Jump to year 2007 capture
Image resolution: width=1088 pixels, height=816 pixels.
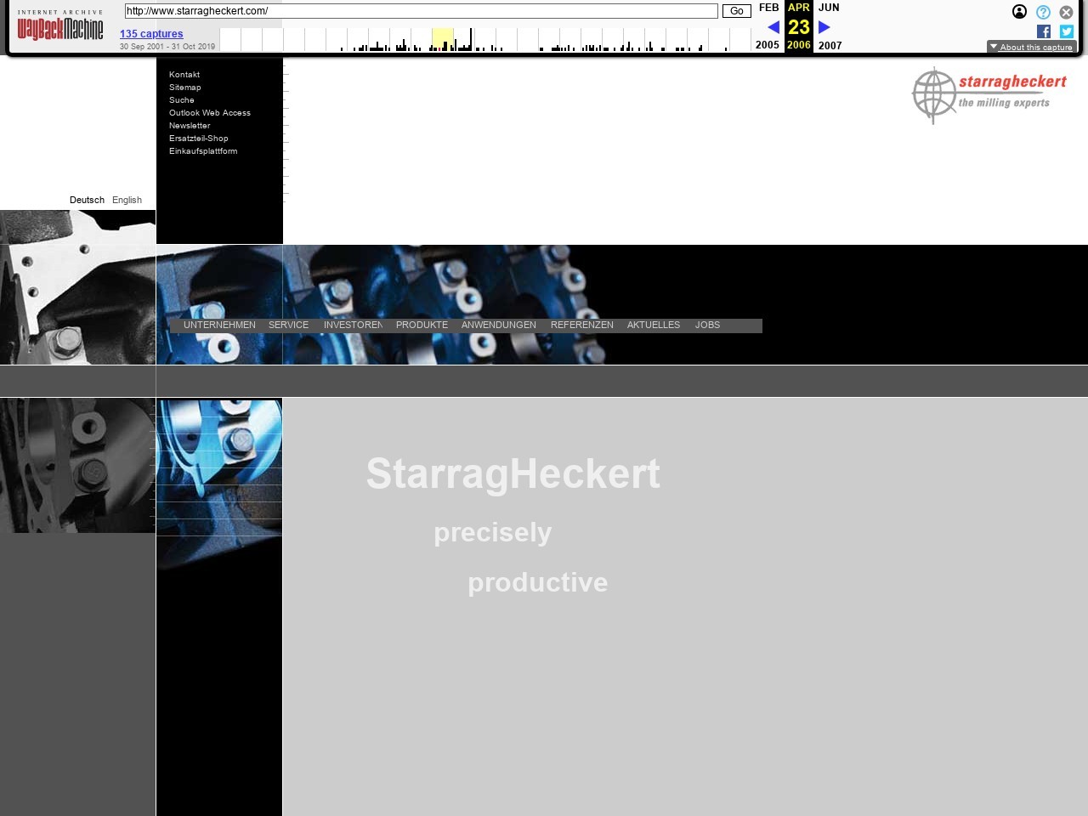click(x=830, y=46)
